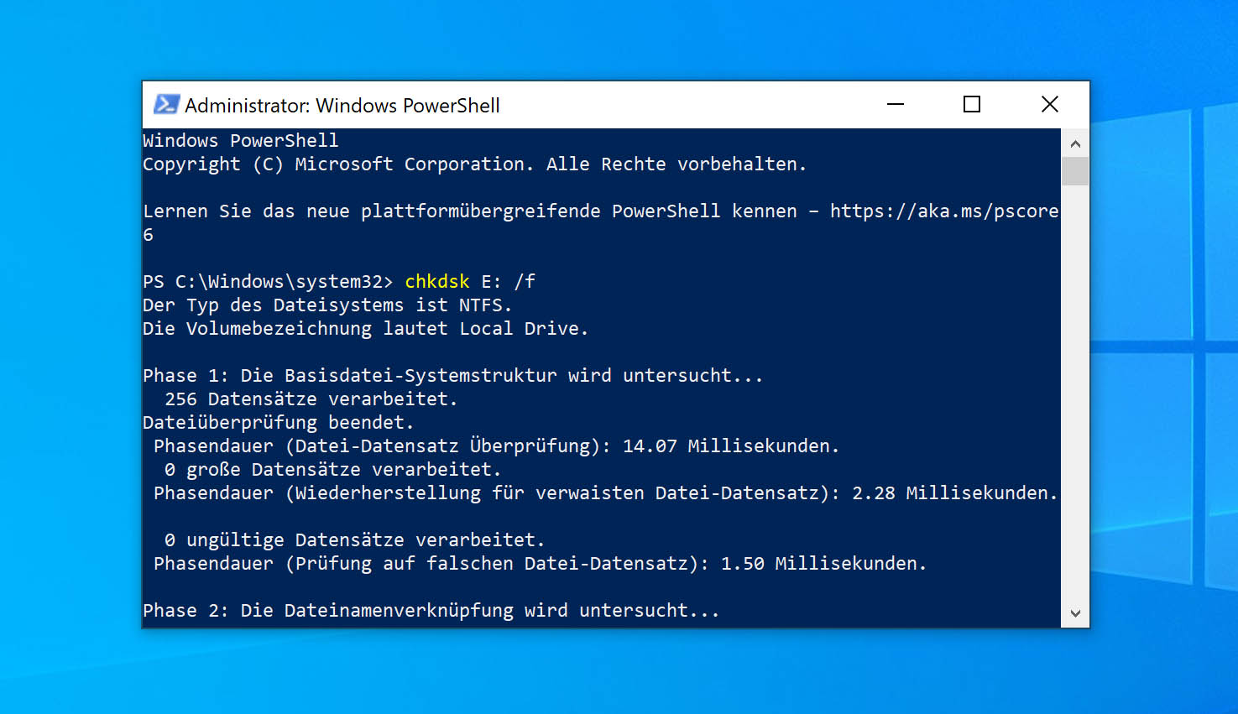Image resolution: width=1238 pixels, height=714 pixels.
Task: Close the Administrator PowerShell window
Action: click(x=1050, y=104)
